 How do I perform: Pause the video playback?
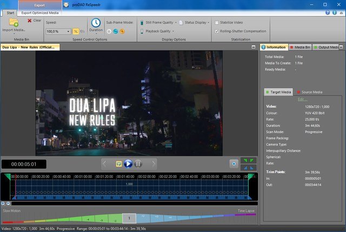(138, 163)
